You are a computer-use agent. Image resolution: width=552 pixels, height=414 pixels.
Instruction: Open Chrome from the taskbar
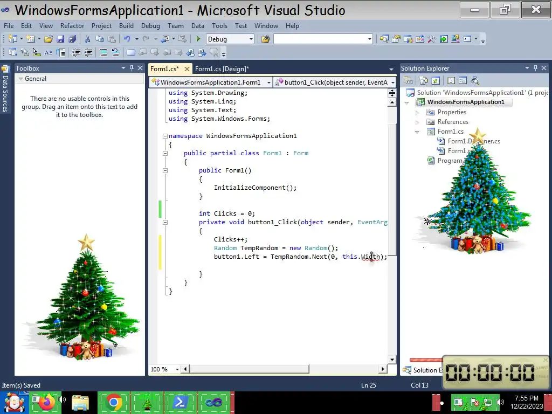point(113,402)
